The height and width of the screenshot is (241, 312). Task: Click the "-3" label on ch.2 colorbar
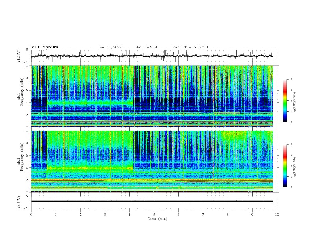point(290,145)
